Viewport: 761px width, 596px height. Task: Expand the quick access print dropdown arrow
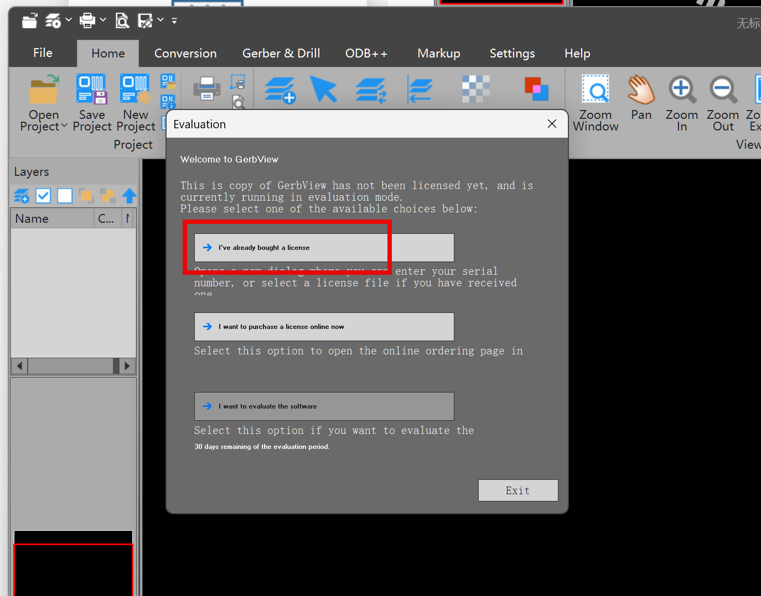point(103,20)
